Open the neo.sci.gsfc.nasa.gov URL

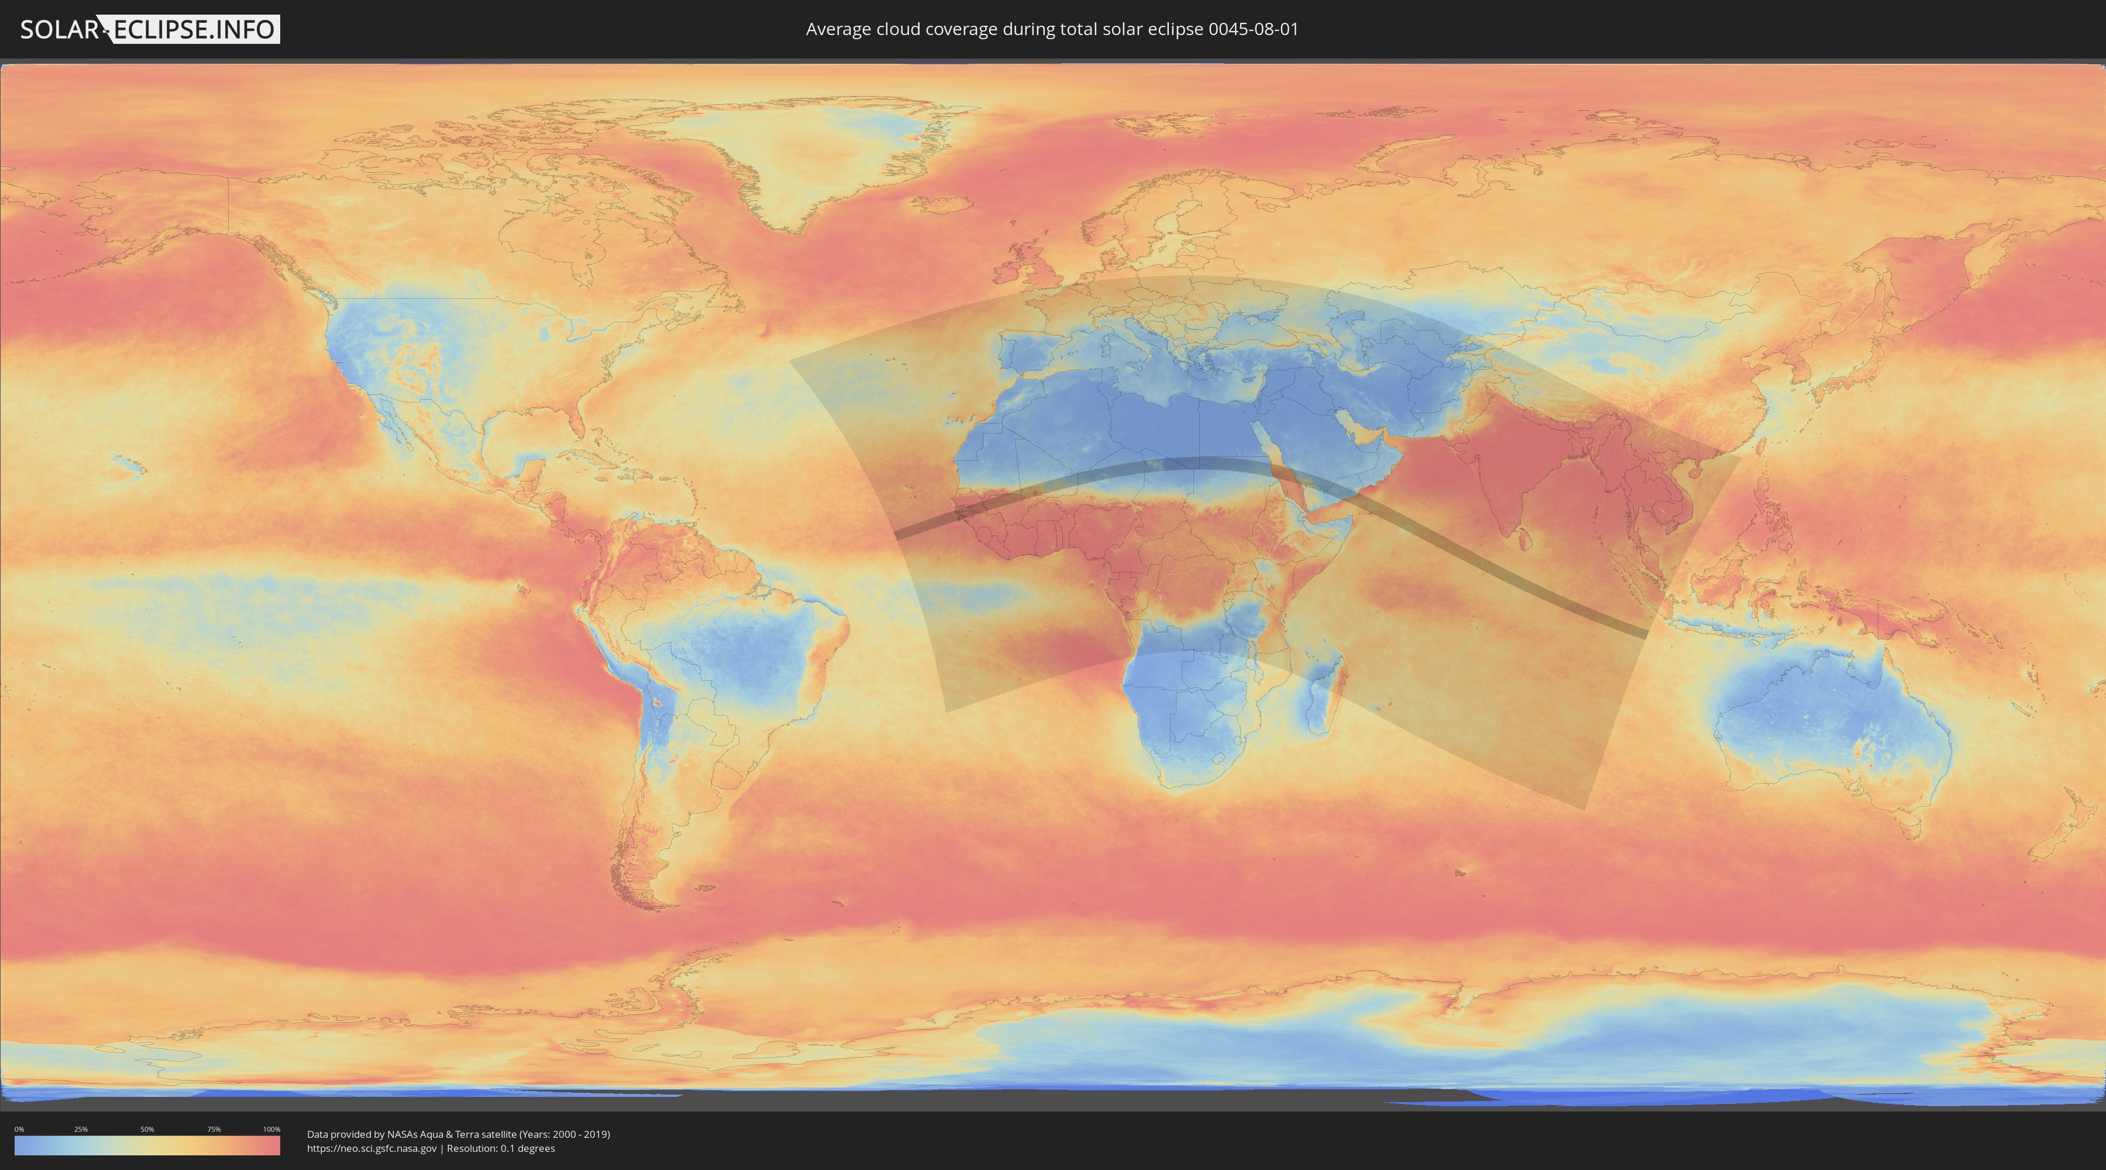click(x=372, y=1148)
